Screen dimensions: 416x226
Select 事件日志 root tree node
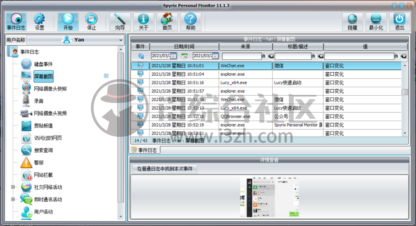pos(29,52)
